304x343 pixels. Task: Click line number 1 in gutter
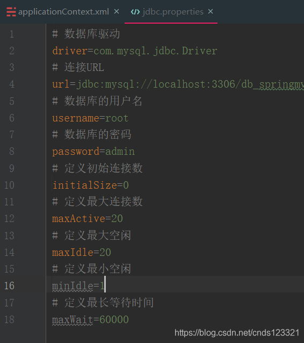coord(12,34)
